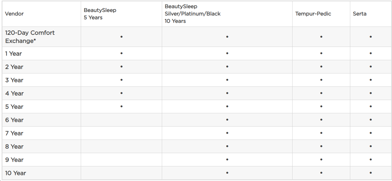Screen dimensions: 392x181
Task: Click the "4 Year" row label
Action: (x=14, y=93)
